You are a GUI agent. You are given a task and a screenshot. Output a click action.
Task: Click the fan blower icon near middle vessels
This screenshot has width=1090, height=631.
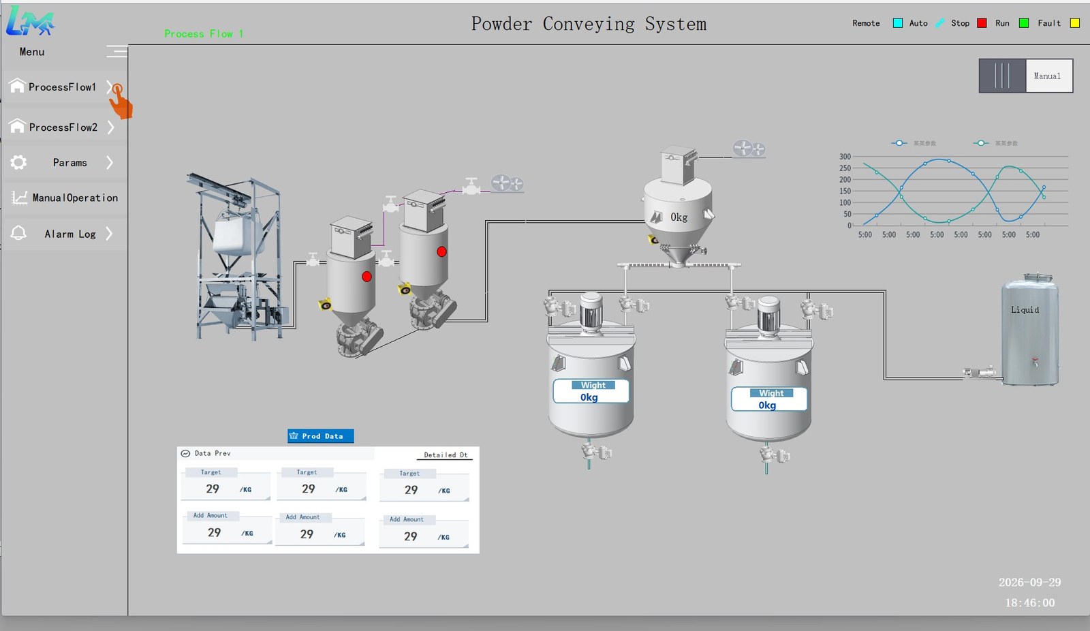tap(508, 183)
